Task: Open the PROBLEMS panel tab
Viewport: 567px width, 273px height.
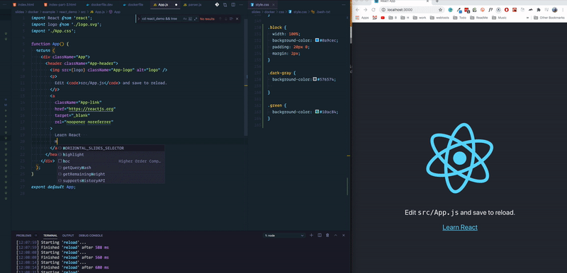Action: (24, 236)
